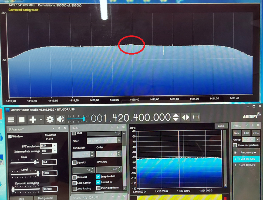Enable the Invert Spectrum checkbox
Viewport: 263px width, 200px height.
[99, 188]
